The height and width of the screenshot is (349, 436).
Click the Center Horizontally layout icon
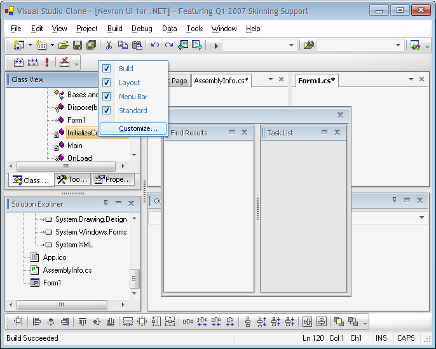click(x=307, y=322)
